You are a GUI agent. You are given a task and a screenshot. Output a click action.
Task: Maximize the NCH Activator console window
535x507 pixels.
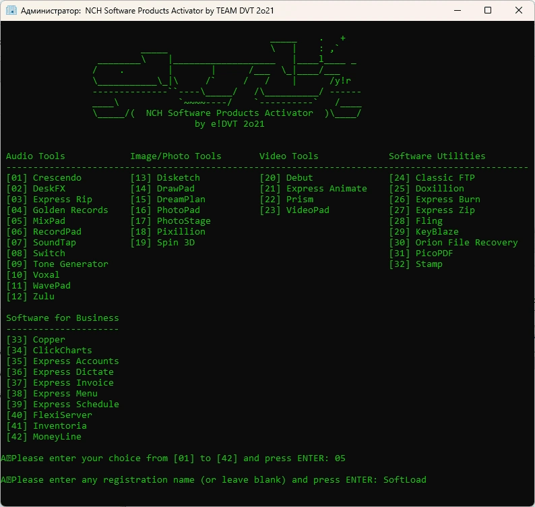click(x=488, y=11)
